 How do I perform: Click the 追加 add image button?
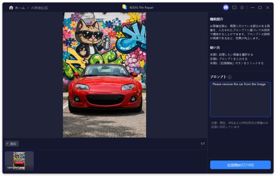(12, 144)
